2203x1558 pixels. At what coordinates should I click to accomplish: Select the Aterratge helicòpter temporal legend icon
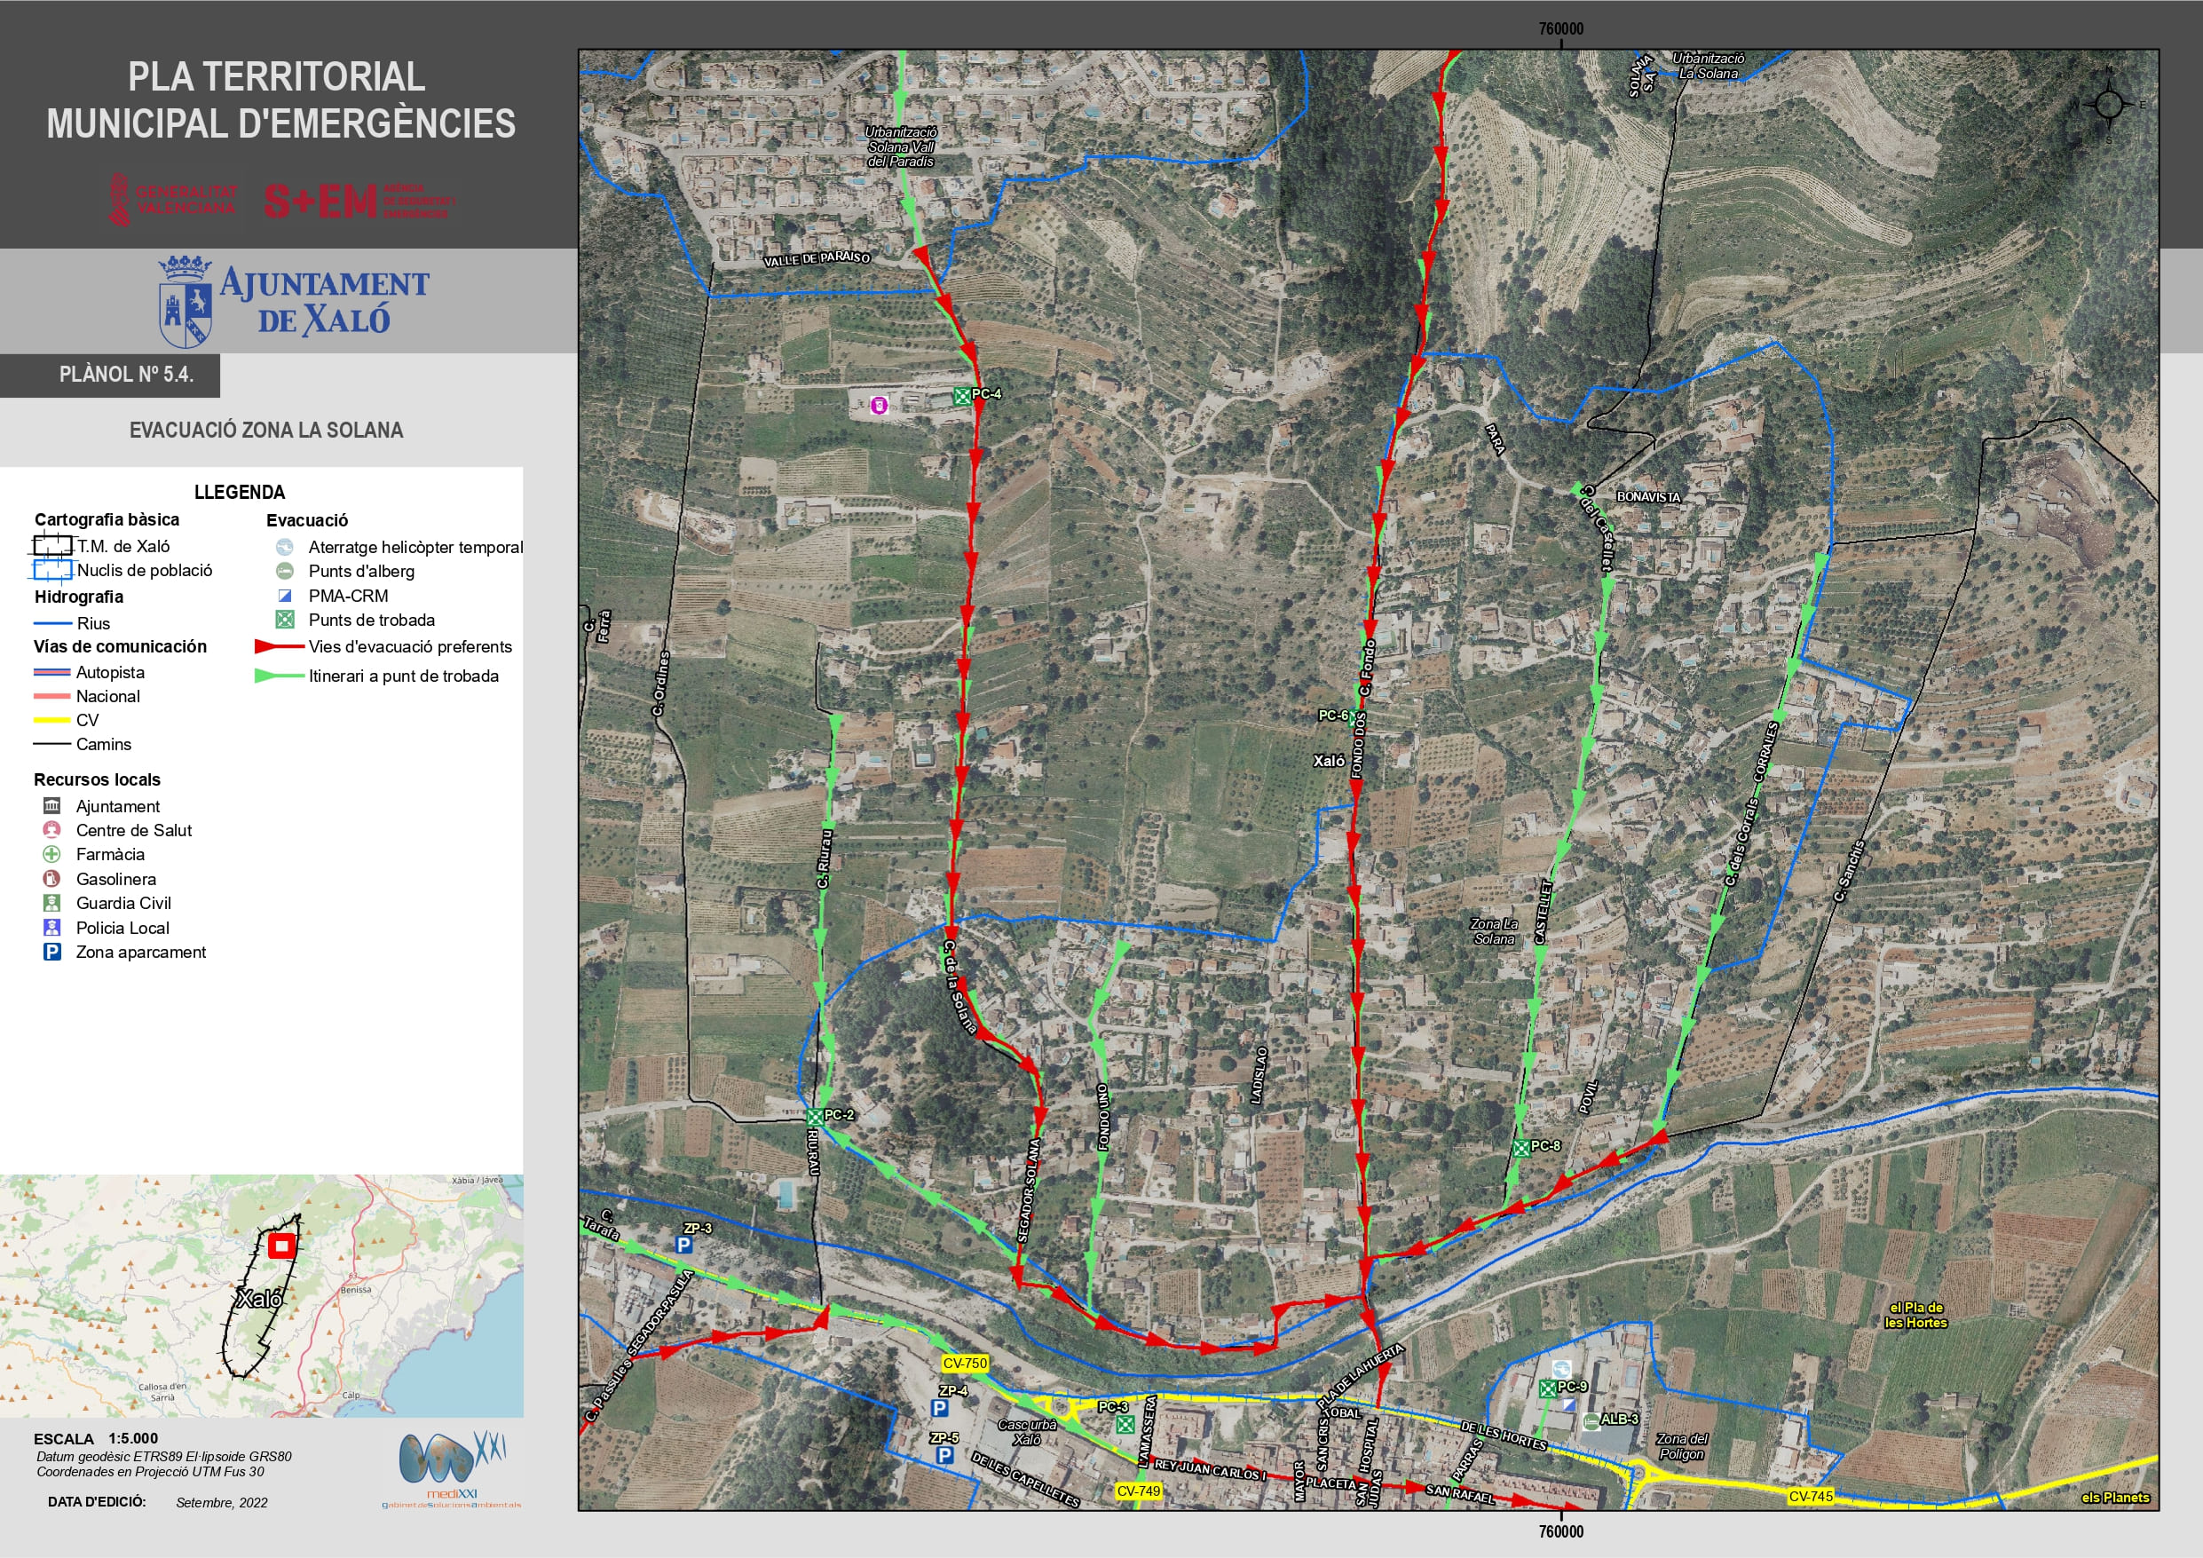[285, 547]
